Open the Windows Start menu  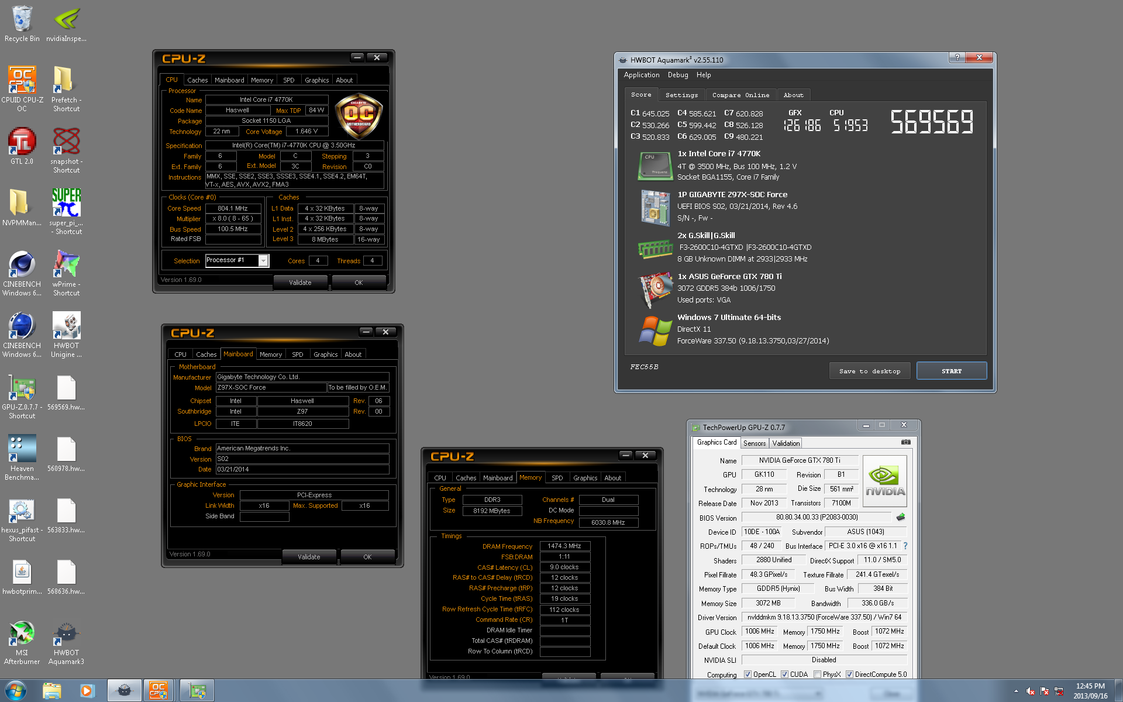(x=16, y=691)
